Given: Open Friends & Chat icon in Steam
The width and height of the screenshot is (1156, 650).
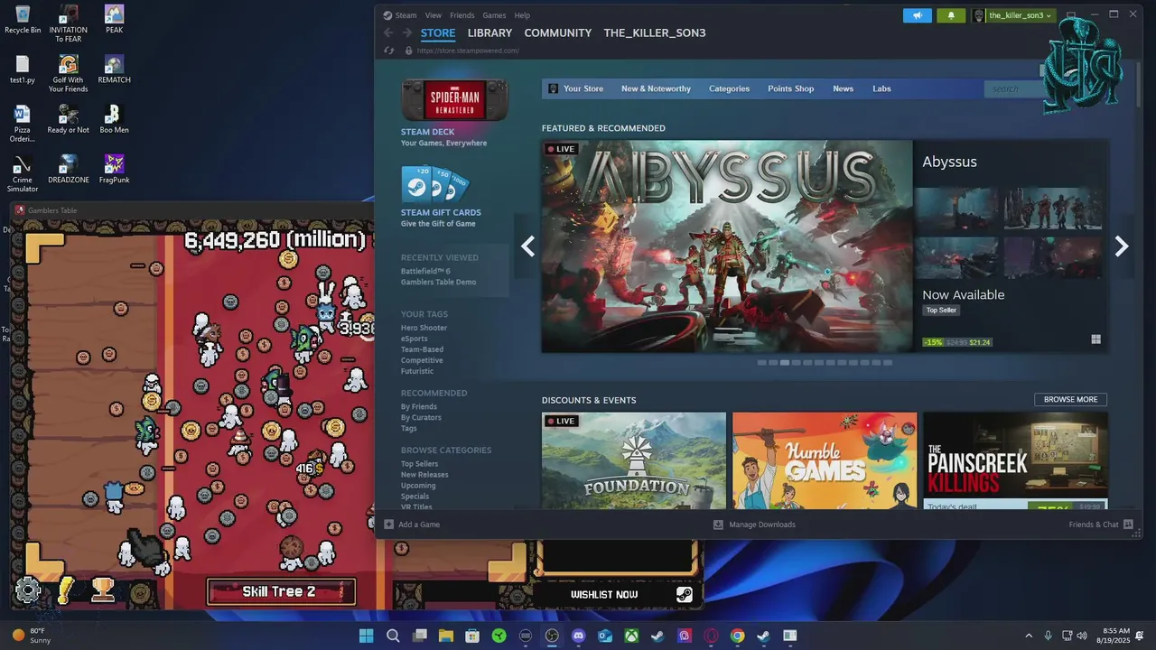Looking at the screenshot, I should click(x=1128, y=525).
